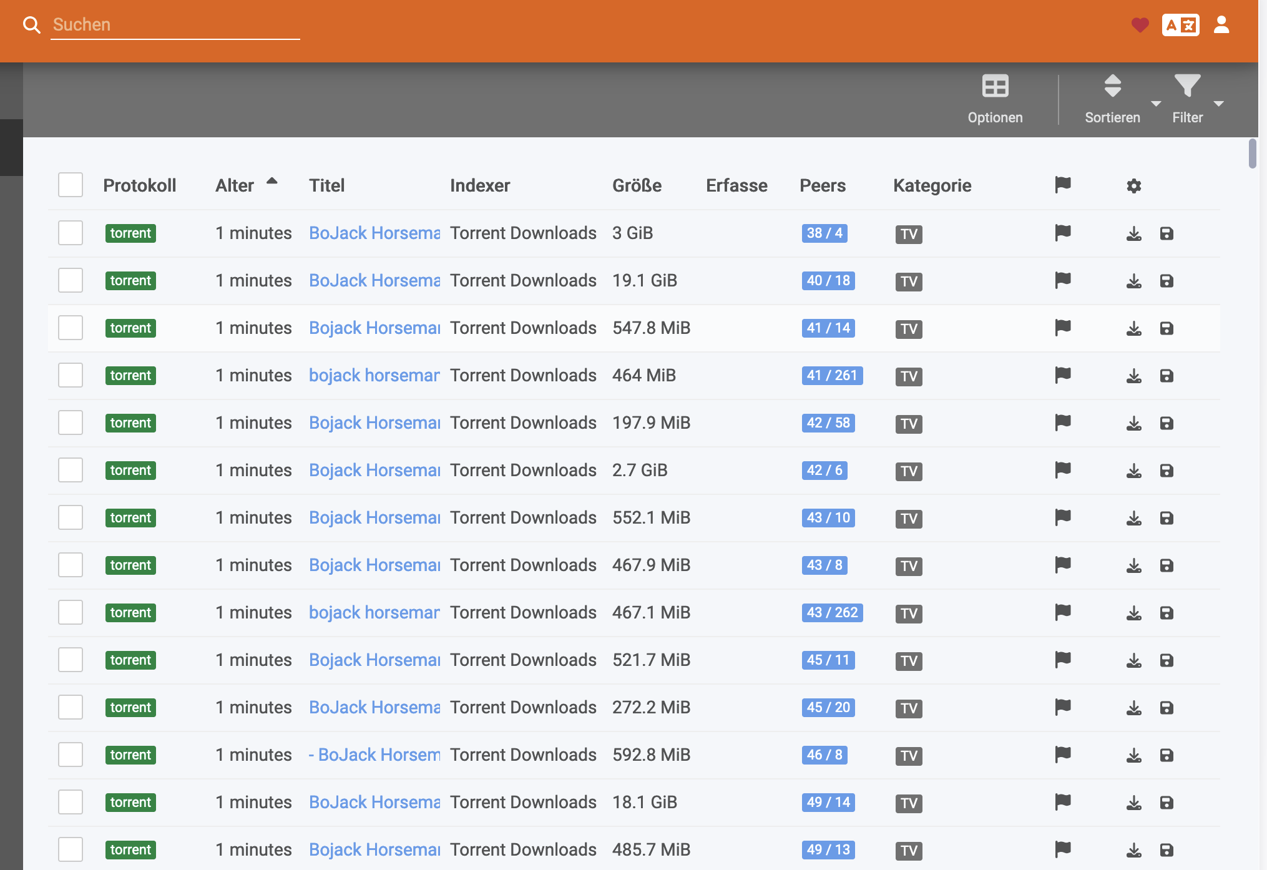Click the torrent badge in 521.7 MiB row
The width and height of the screenshot is (1267, 870).
130,660
